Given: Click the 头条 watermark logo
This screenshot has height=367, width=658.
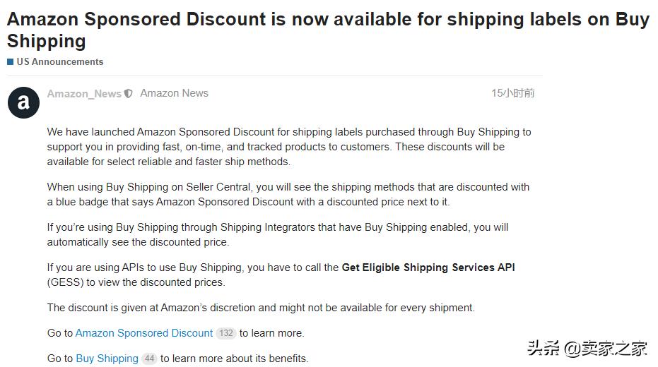Looking at the screenshot, I should click(542, 348).
